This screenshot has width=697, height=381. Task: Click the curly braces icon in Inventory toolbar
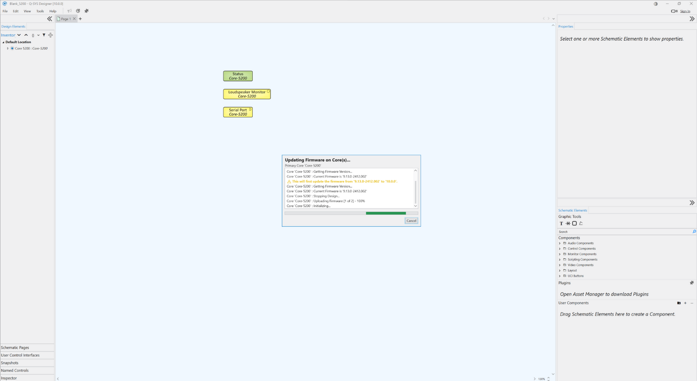tap(33, 35)
